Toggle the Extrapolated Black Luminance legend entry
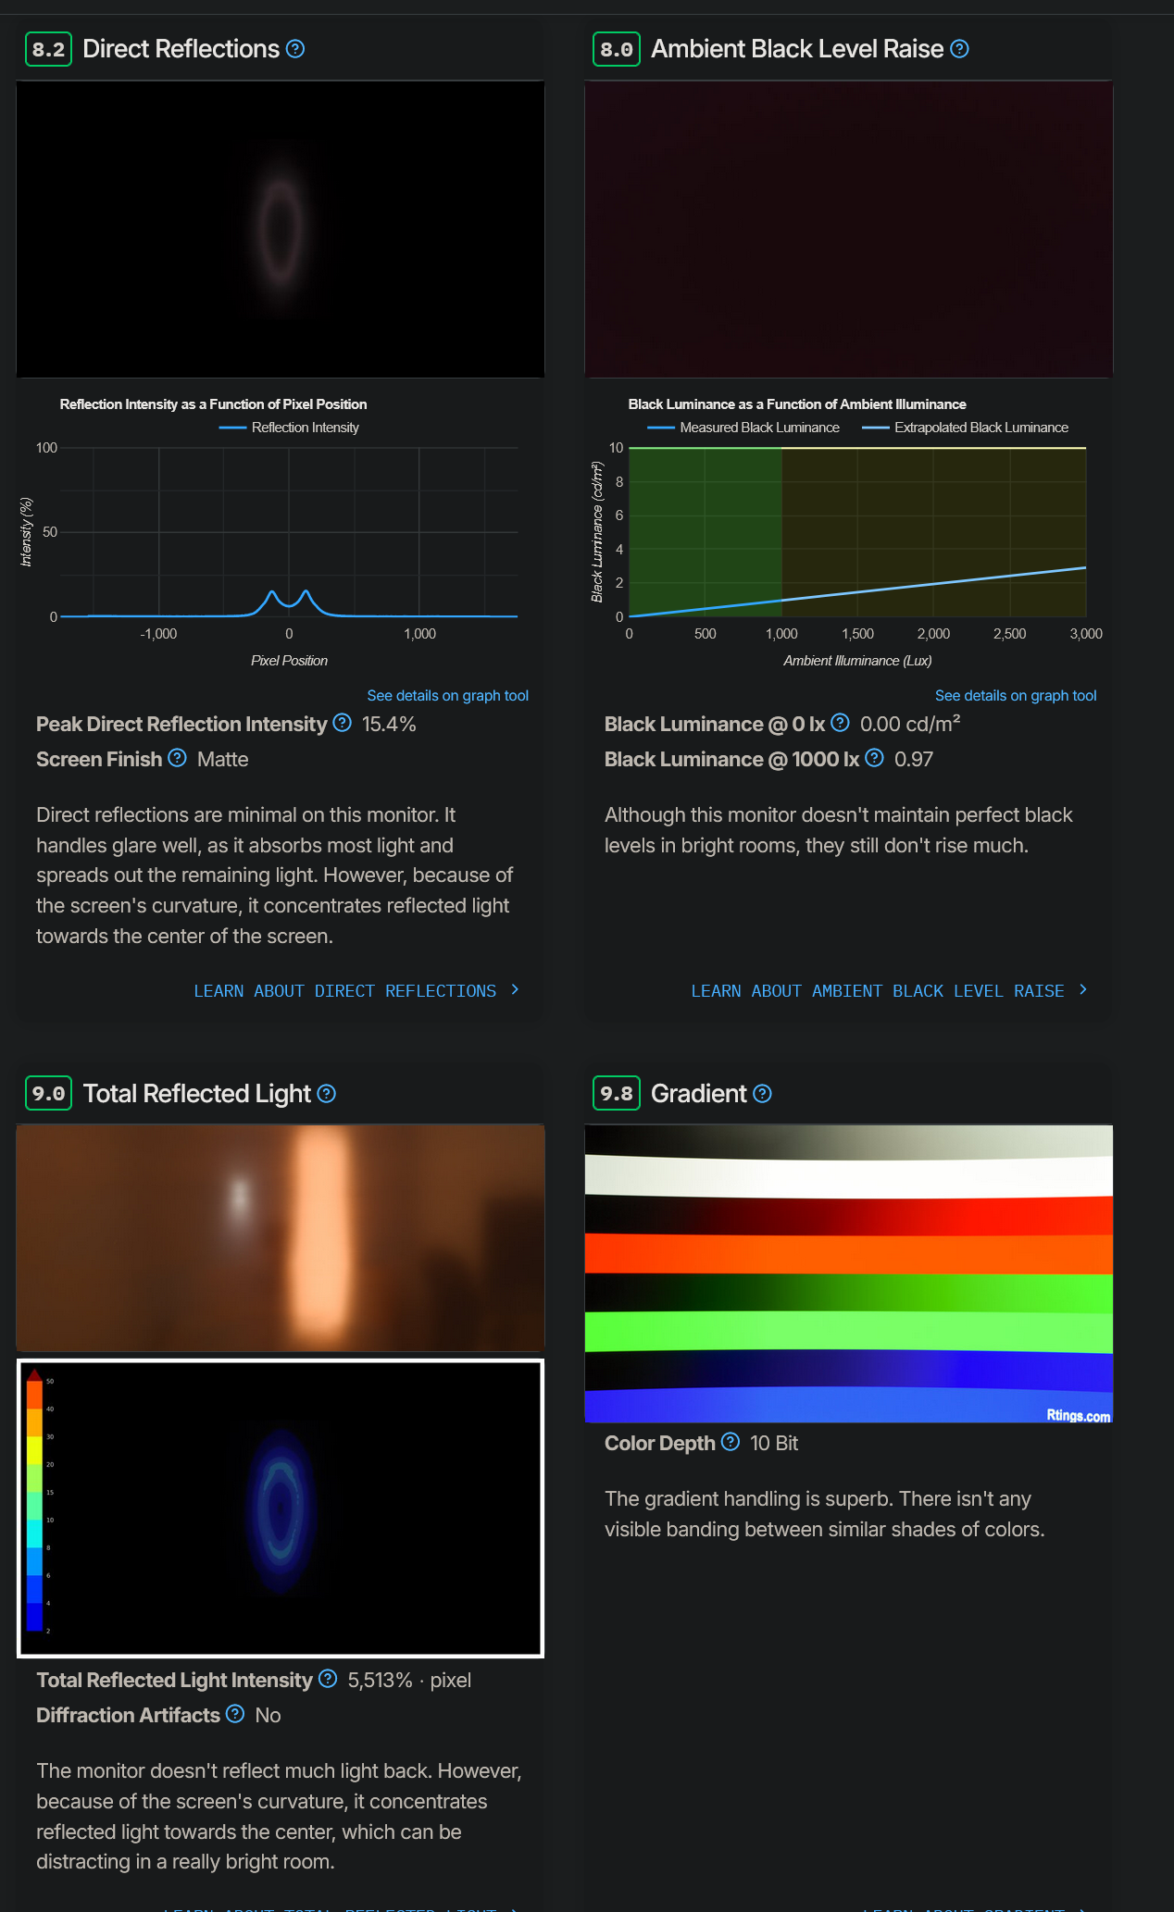Image resolution: width=1174 pixels, height=1912 pixels. [965, 428]
